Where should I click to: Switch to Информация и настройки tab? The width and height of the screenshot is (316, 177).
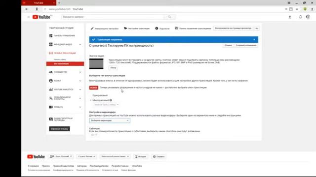click(104, 29)
